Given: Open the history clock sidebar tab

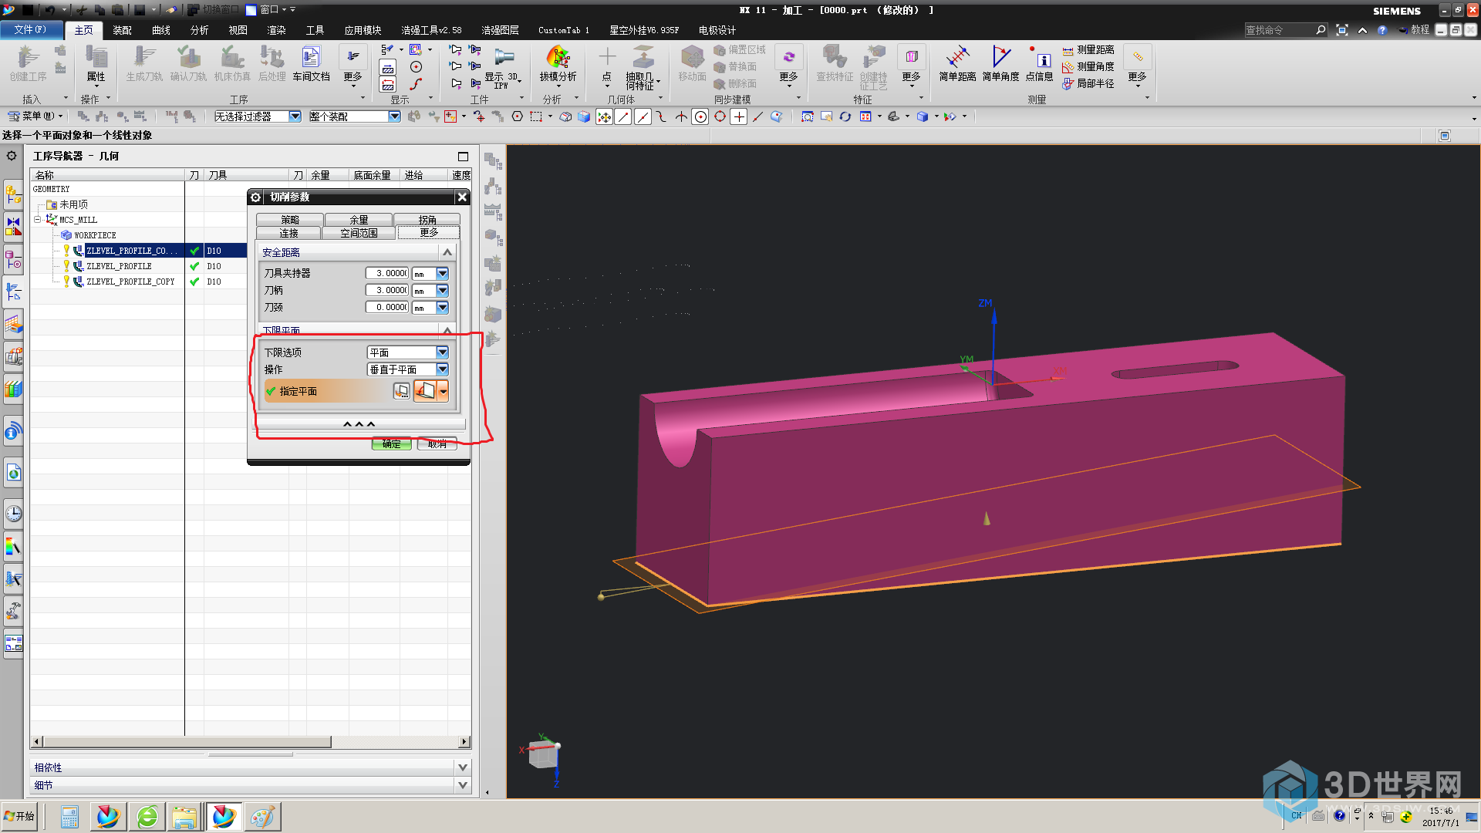Looking at the screenshot, I should point(13,514).
